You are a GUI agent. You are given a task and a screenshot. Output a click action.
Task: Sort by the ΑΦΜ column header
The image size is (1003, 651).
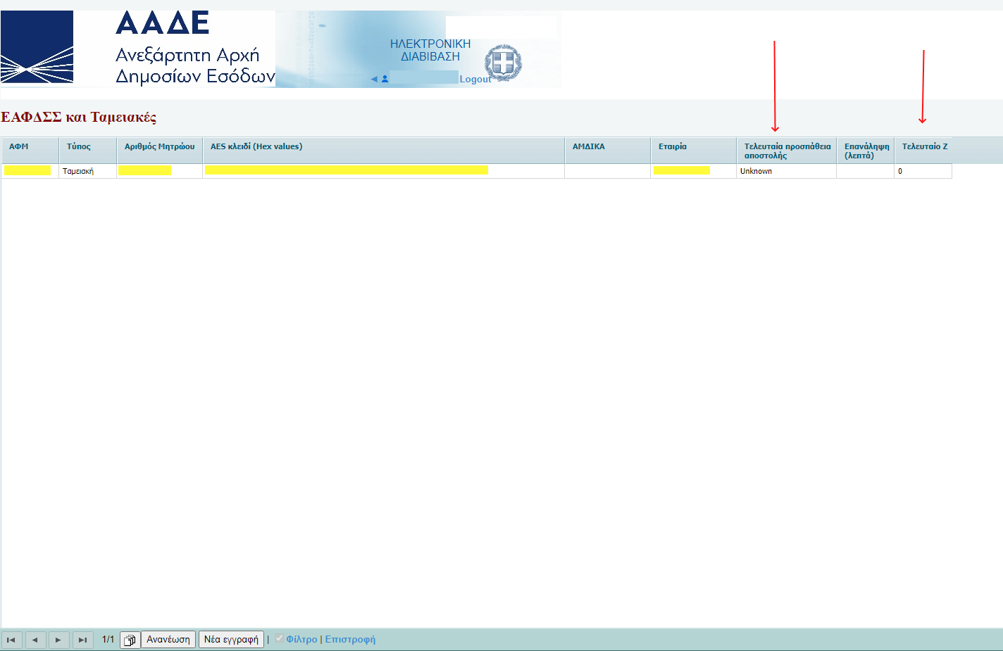(x=19, y=146)
